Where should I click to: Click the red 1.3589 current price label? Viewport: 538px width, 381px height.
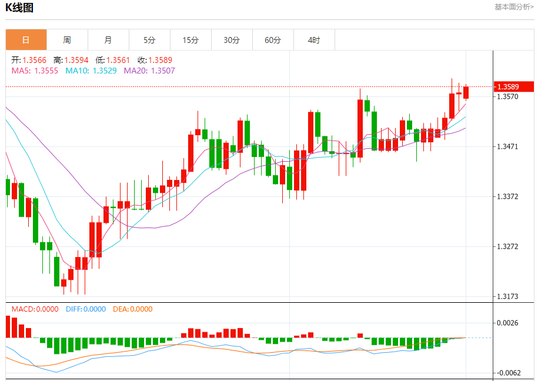[514, 86]
